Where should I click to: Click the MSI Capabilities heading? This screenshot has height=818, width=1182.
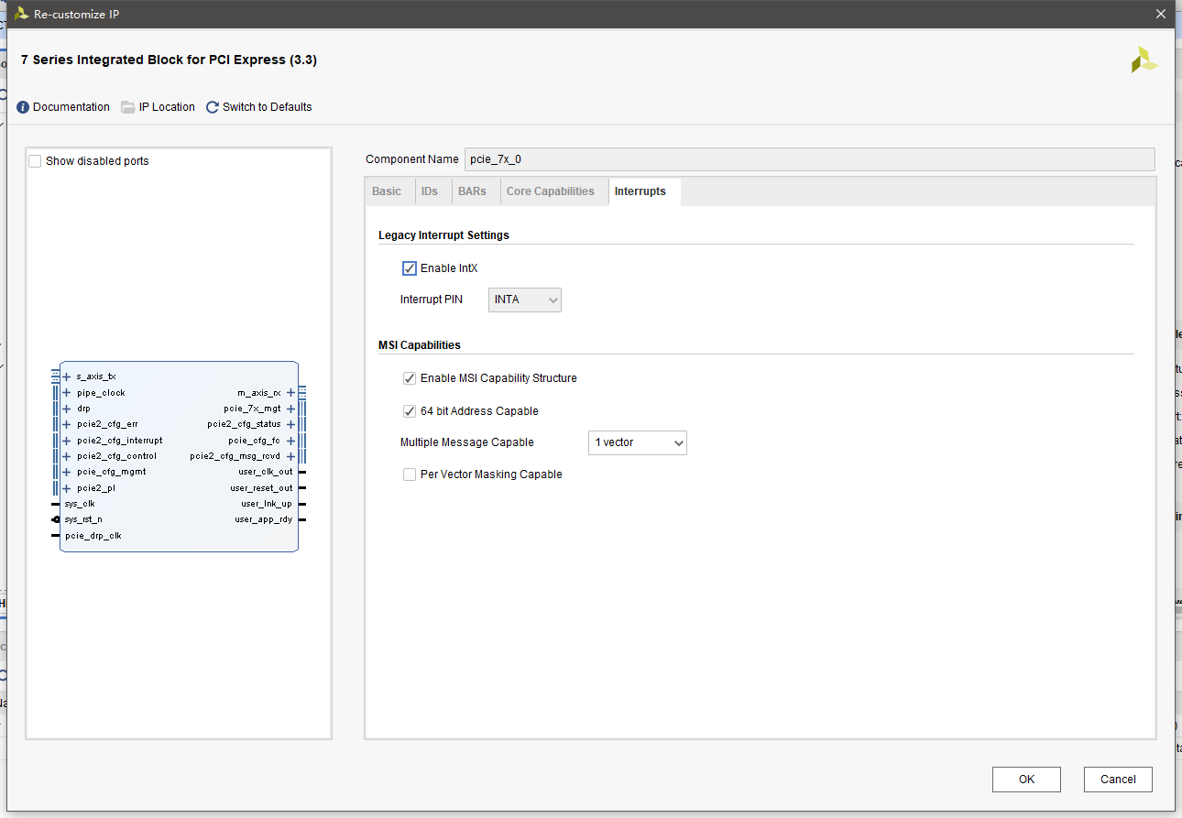tap(420, 345)
